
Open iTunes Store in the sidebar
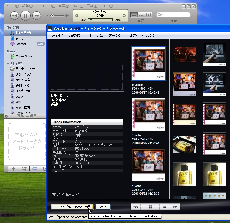point(25,56)
